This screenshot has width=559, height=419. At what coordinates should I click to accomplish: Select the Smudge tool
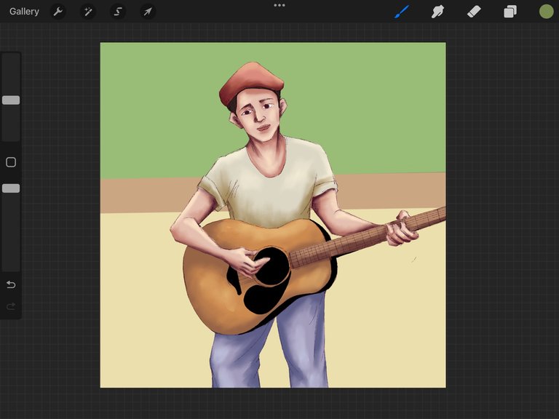tap(437, 12)
